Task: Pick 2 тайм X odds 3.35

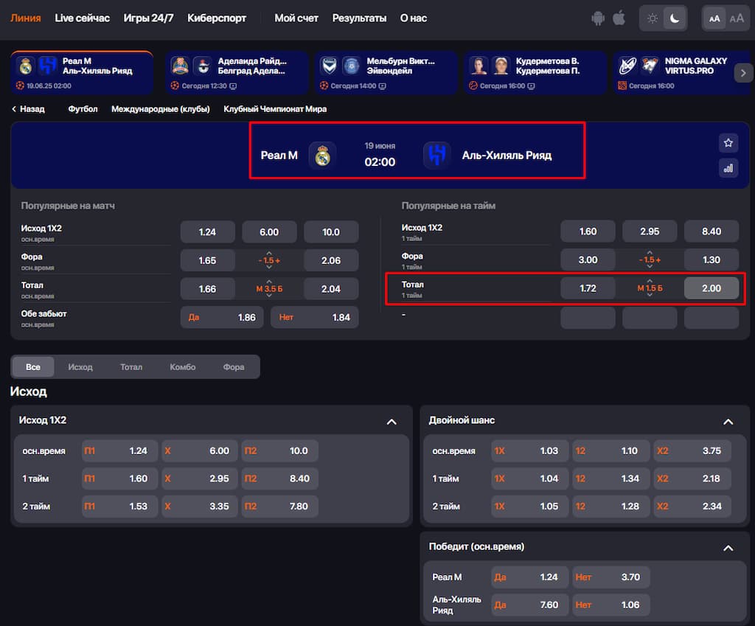Action: [199, 506]
